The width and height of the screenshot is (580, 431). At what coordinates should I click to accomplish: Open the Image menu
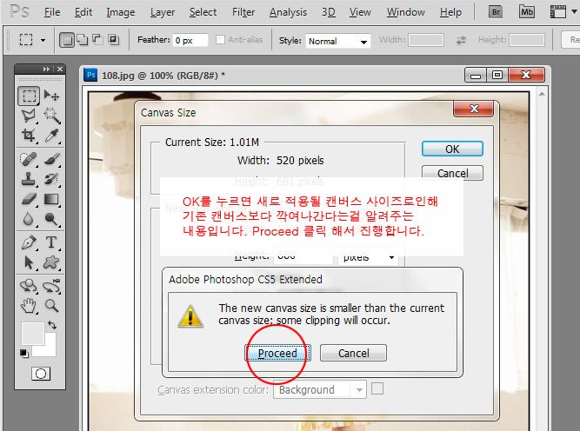(x=121, y=12)
